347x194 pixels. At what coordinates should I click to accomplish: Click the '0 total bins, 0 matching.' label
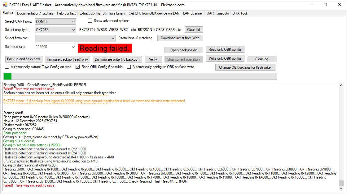136,38
